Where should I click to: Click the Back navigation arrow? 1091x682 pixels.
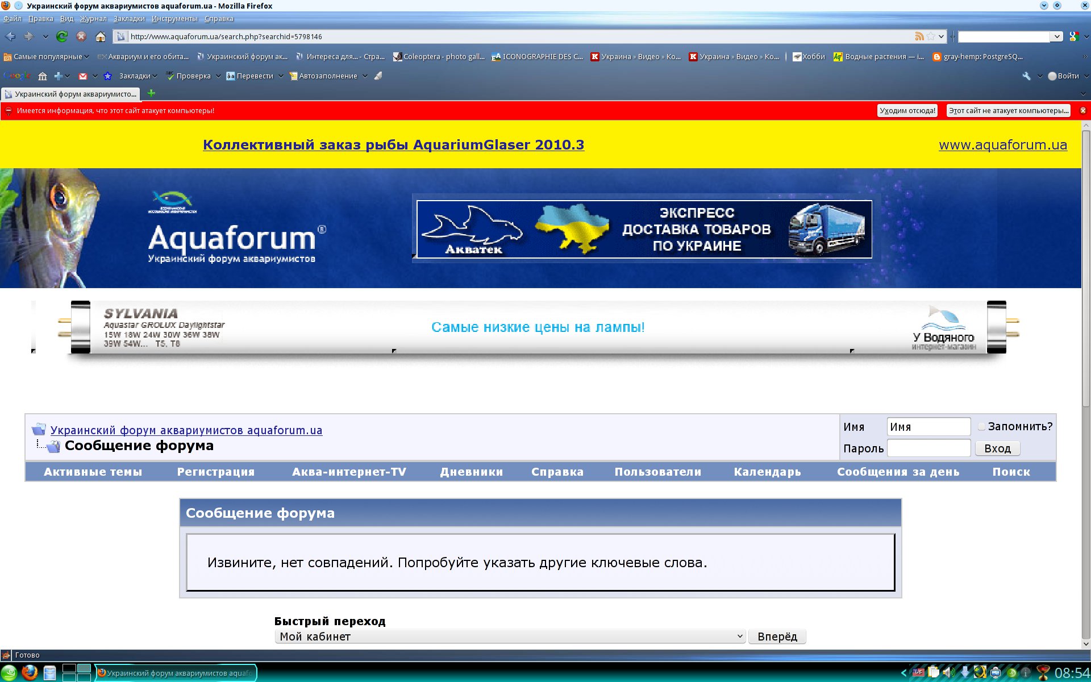point(10,37)
